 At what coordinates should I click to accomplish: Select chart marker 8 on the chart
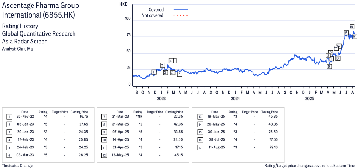click(328, 55)
